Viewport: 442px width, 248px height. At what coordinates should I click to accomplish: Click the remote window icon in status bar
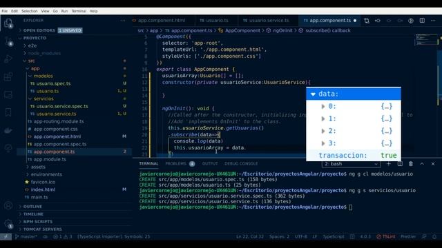click(6, 237)
